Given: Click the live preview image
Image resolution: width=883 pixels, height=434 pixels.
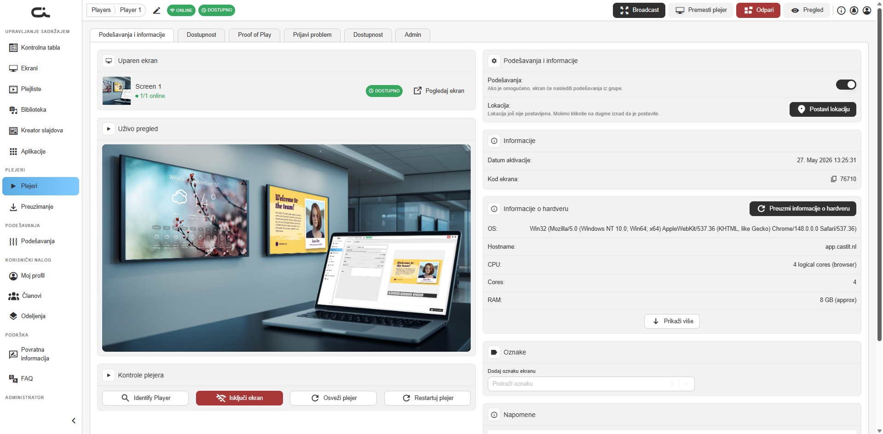Looking at the screenshot, I should pyautogui.click(x=286, y=248).
